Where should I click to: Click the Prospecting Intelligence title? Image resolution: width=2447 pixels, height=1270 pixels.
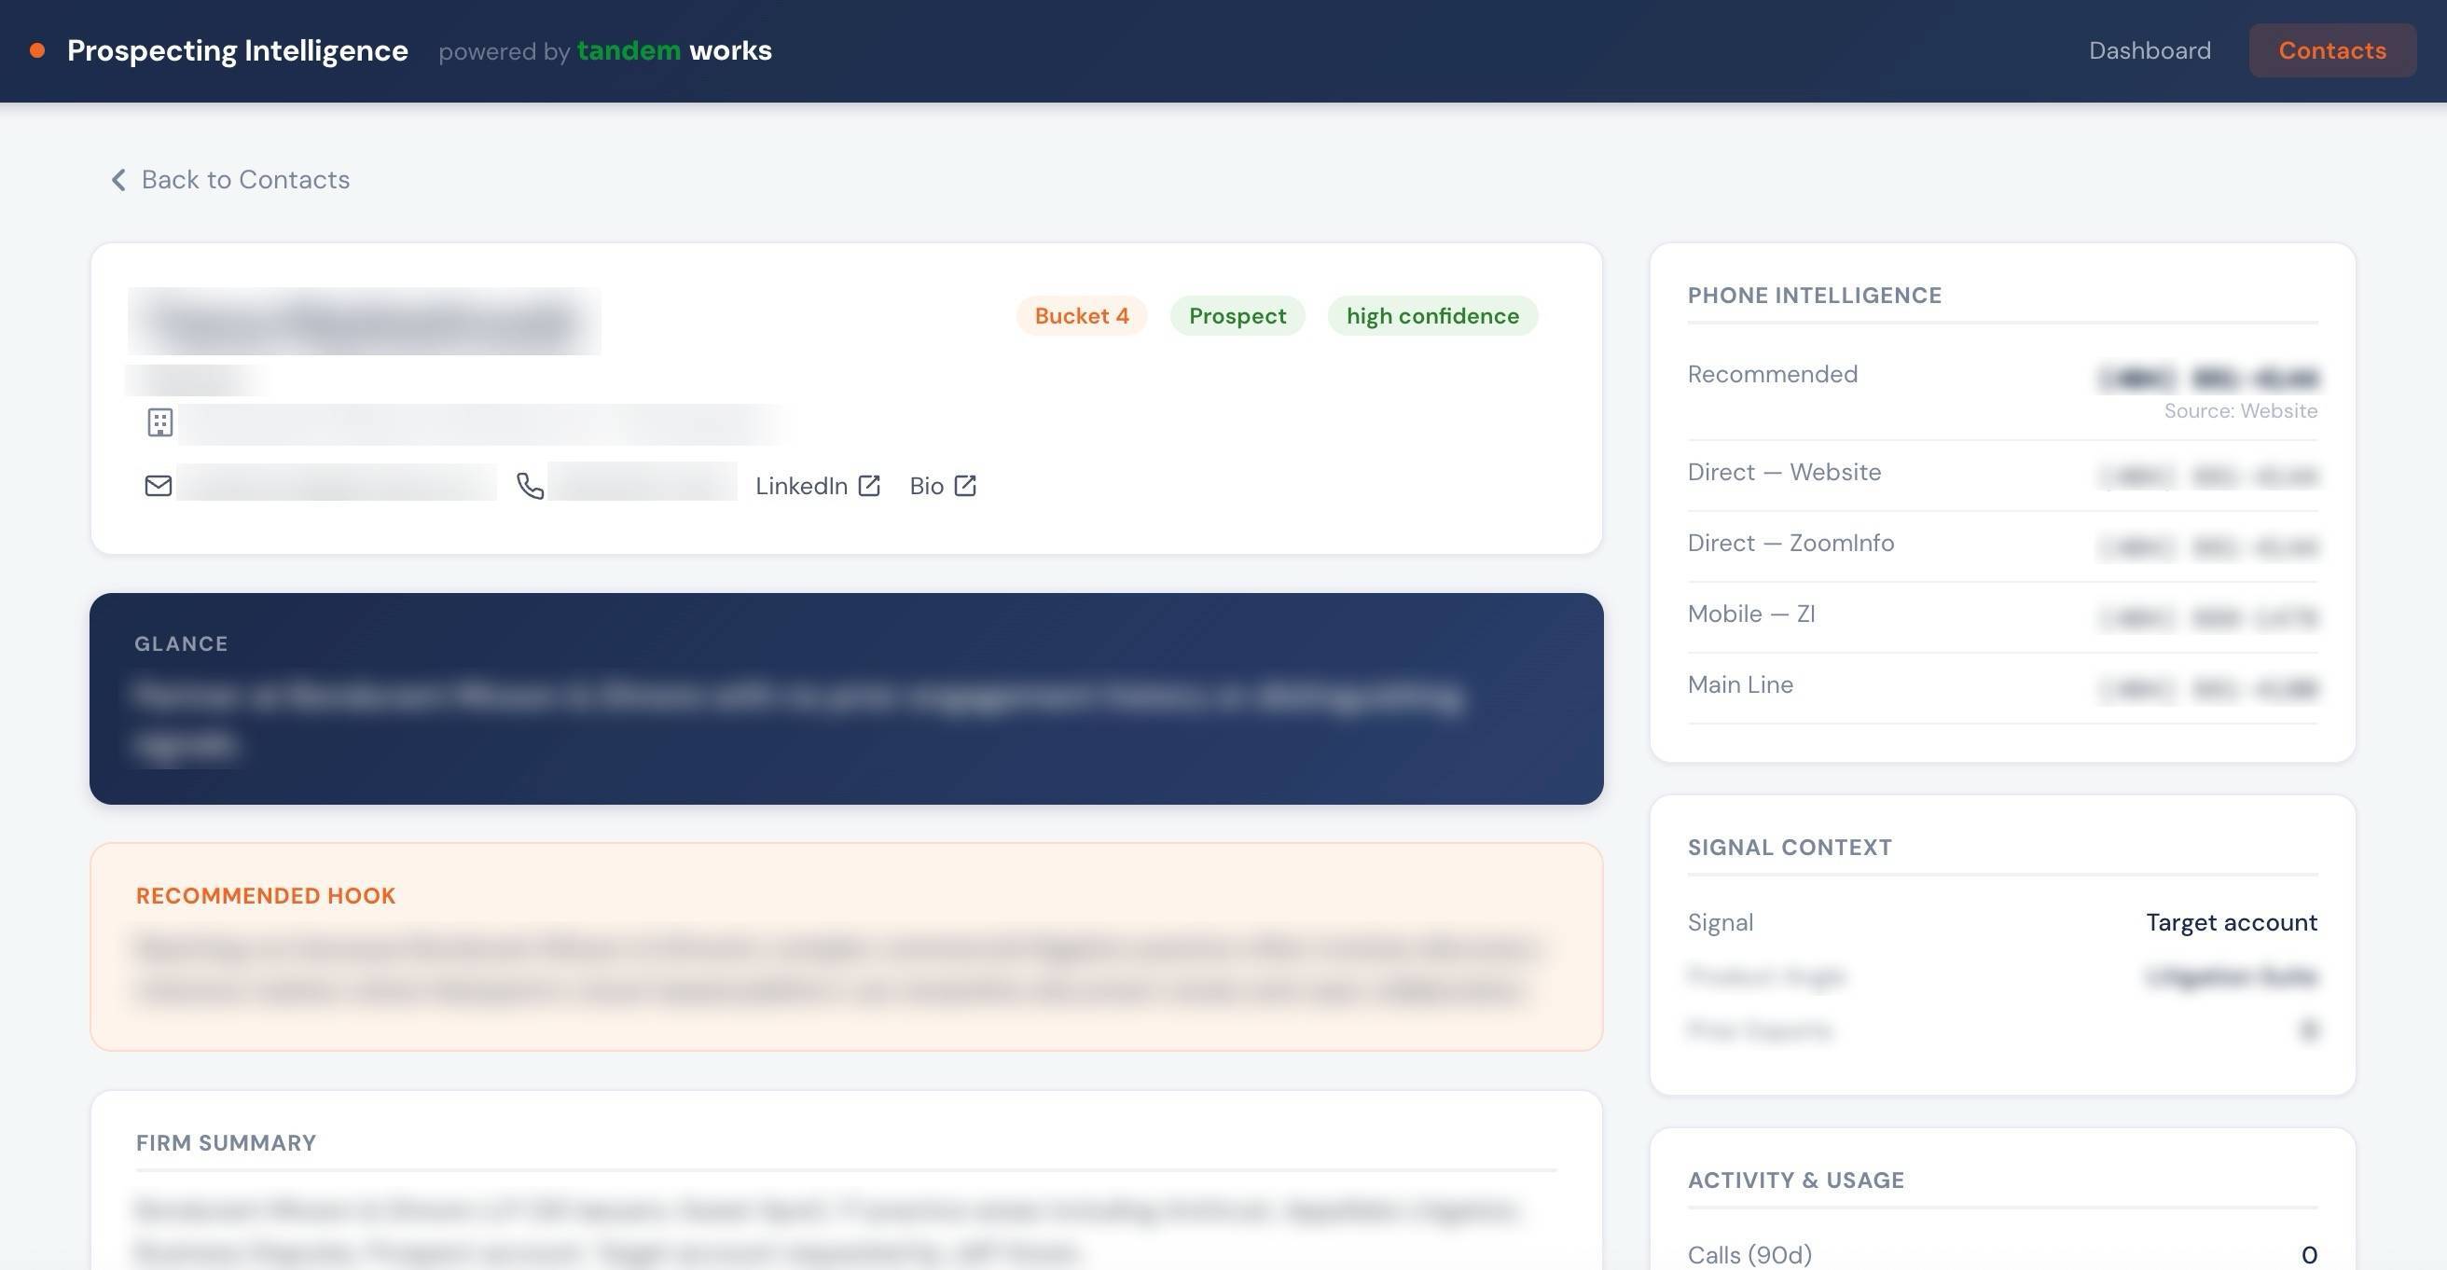[238, 50]
